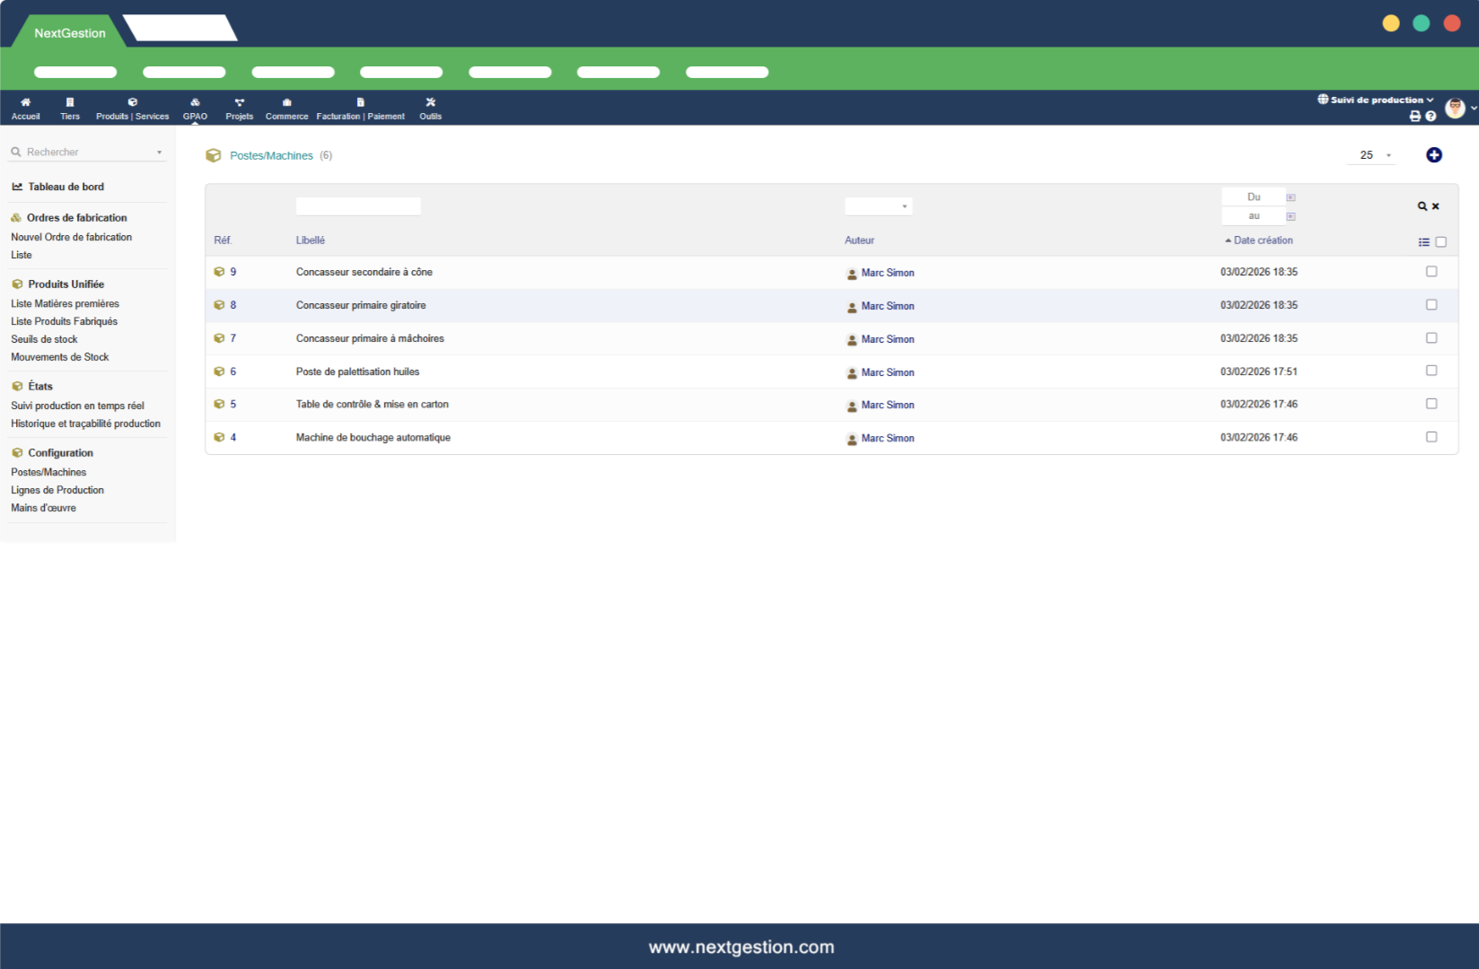The height and width of the screenshot is (969, 1479).
Task: Clear filters with the X icon
Action: (1435, 206)
